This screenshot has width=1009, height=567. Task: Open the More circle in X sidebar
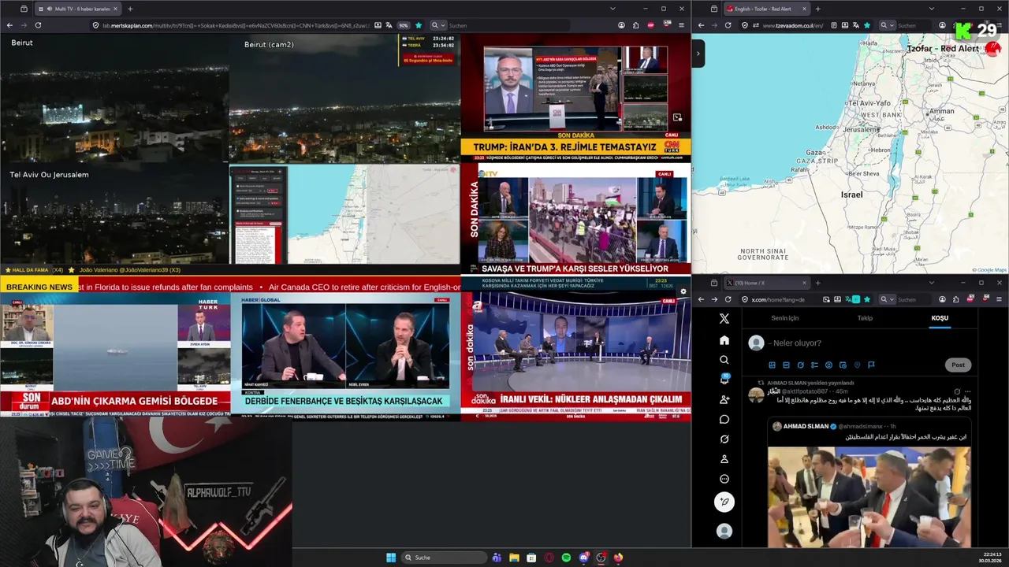724,479
